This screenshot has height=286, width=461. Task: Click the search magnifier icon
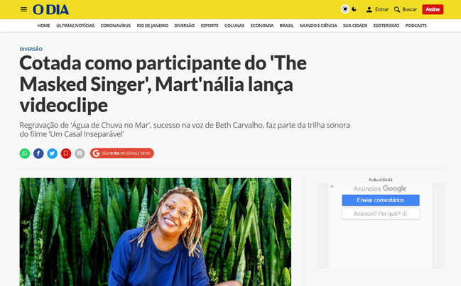(397, 9)
